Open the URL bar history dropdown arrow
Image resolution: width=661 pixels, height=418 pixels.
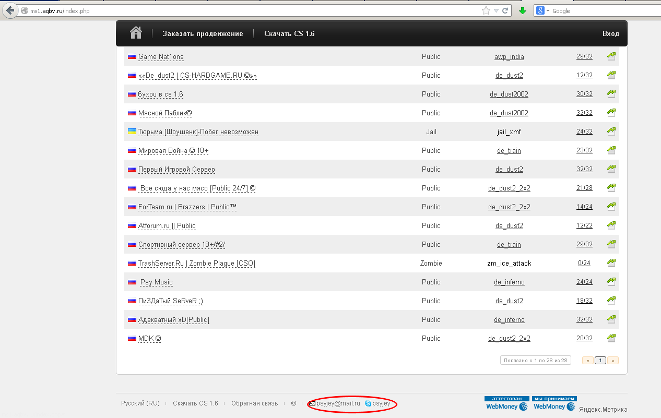click(x=496, y=10)
